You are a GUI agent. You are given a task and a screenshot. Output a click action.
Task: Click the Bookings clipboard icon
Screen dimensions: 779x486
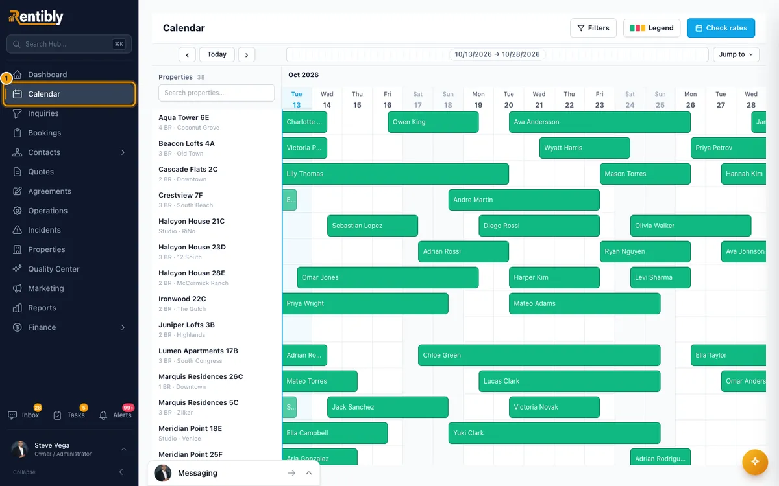tap(18, 133)
